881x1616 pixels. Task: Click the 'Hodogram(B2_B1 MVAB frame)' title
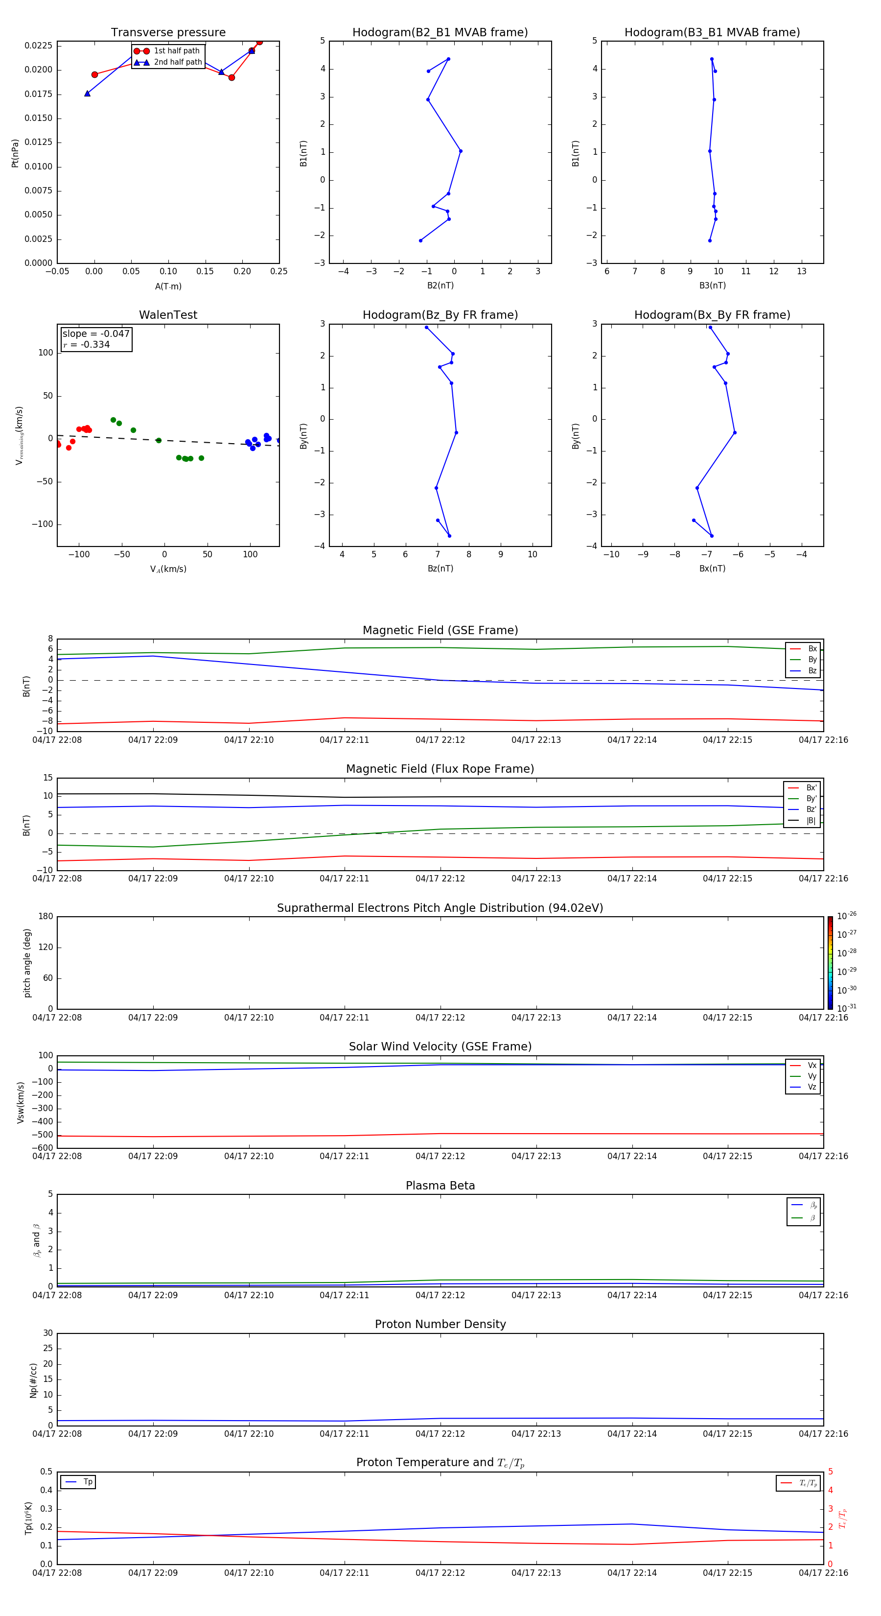point(440,33)
